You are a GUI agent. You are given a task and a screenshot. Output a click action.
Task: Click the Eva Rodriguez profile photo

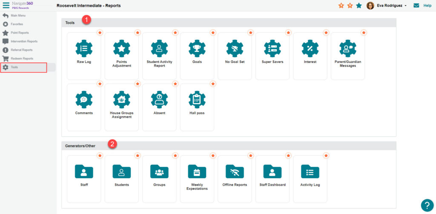pyautogui.click(x=370, y=6)
